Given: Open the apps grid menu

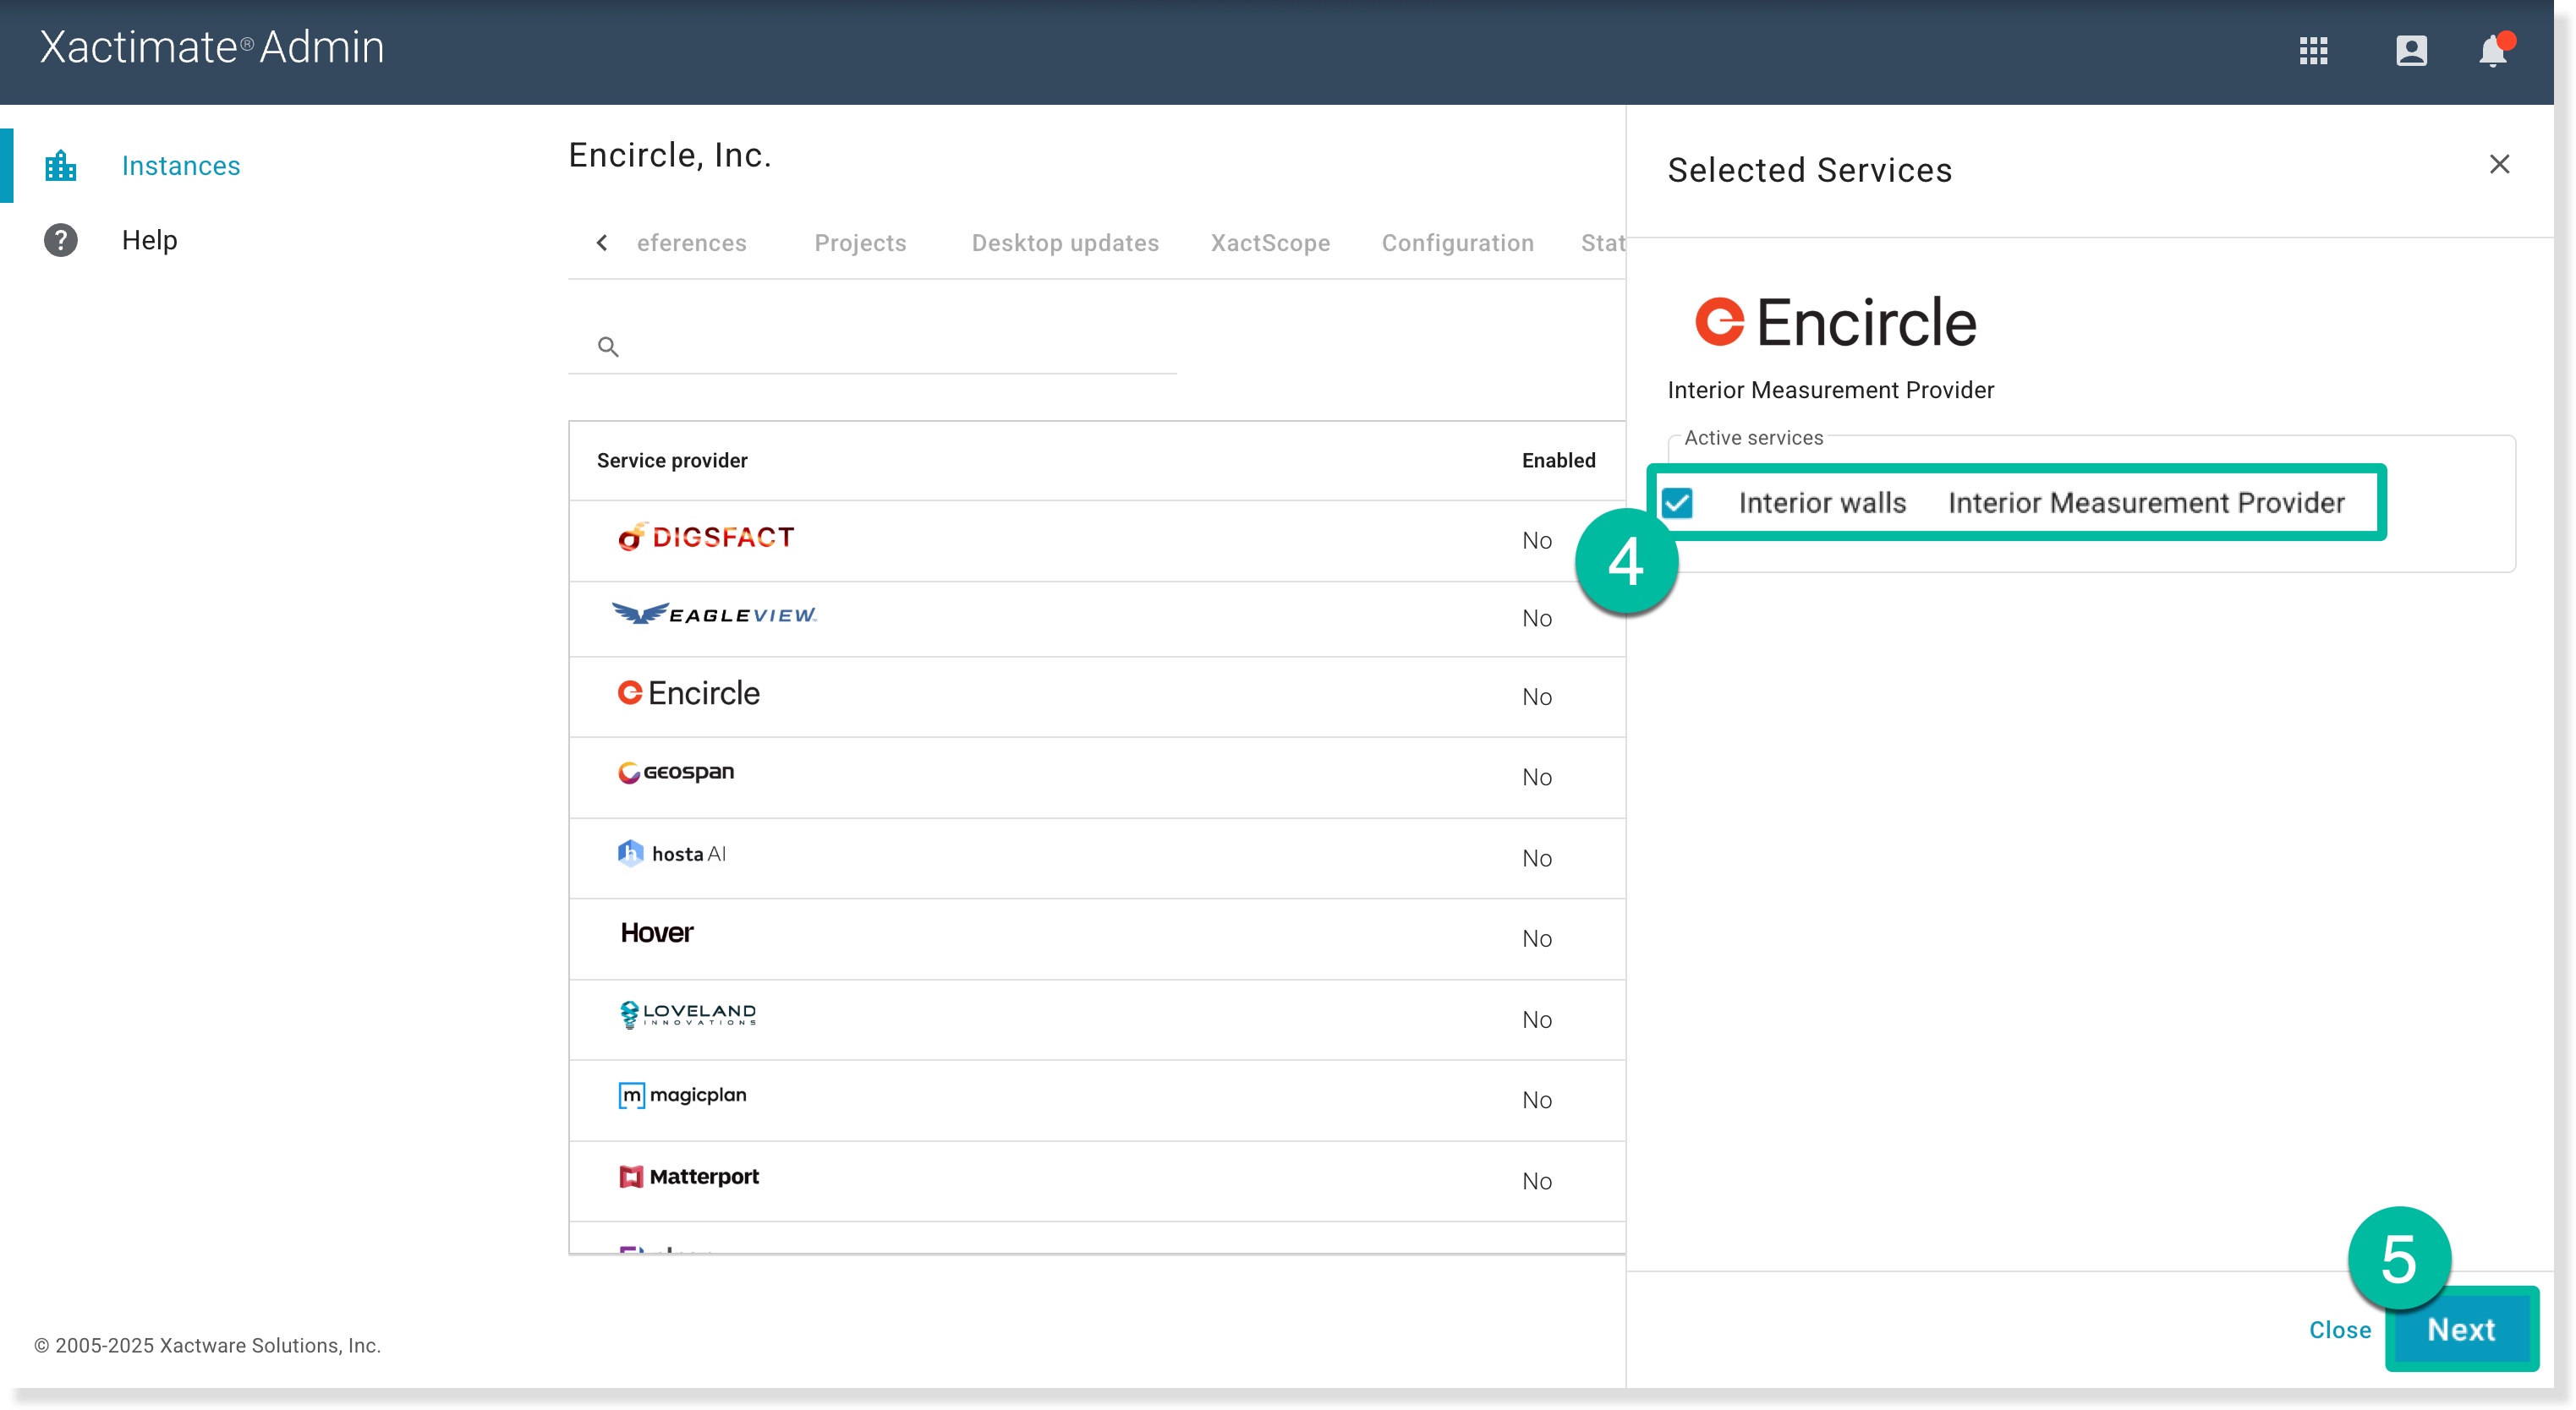Looking at the screenshot, I should pyautogui.click(x=2314, y=51).
